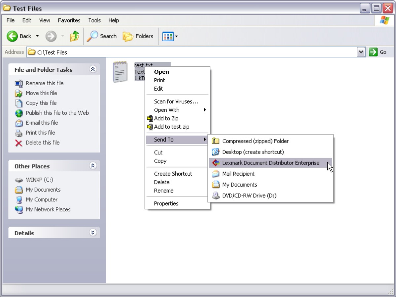Viewport: 396px width, 297px height.
Task: Collapse the Other Places panel
Action: coord(93,166)
